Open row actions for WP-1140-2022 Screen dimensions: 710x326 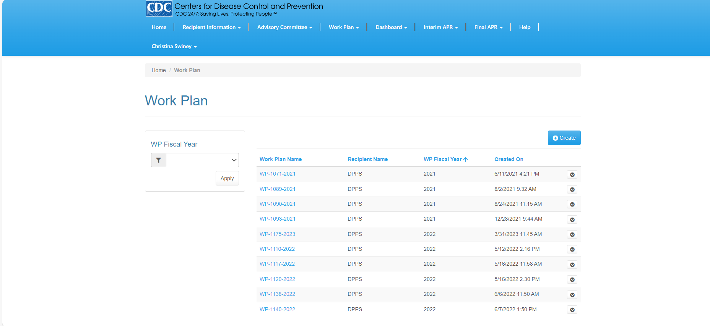tap(572, 310)
